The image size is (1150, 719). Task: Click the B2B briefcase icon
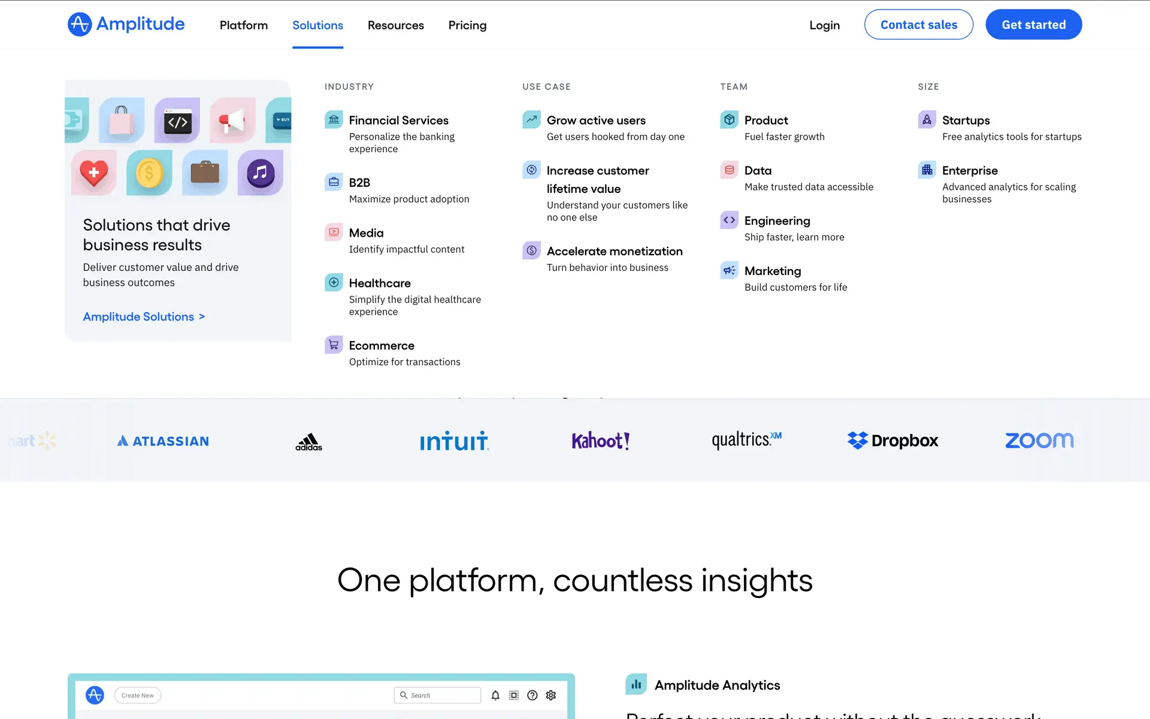click(334, 182)
